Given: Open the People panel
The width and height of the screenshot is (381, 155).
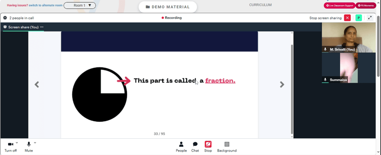Looking at the screenshot, I should pyautogui.click(x=181, y=147).
